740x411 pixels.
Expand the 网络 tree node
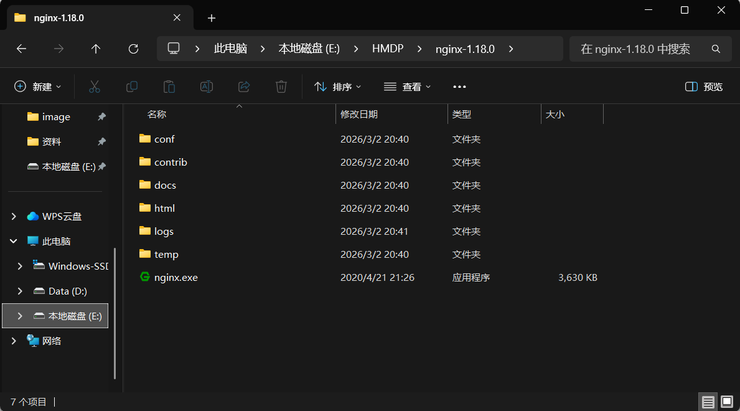point(14,341)
